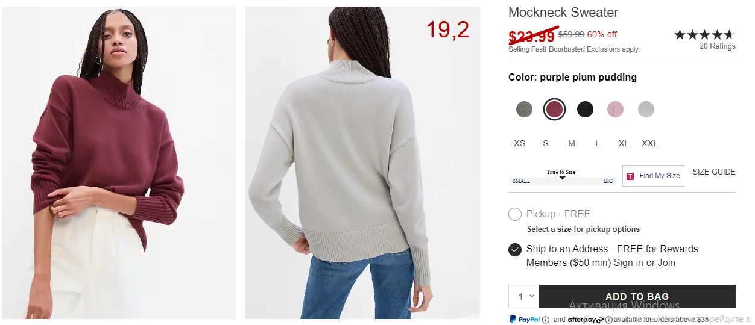Click the Sign in link
755x325 pixels.
[628, 263]
